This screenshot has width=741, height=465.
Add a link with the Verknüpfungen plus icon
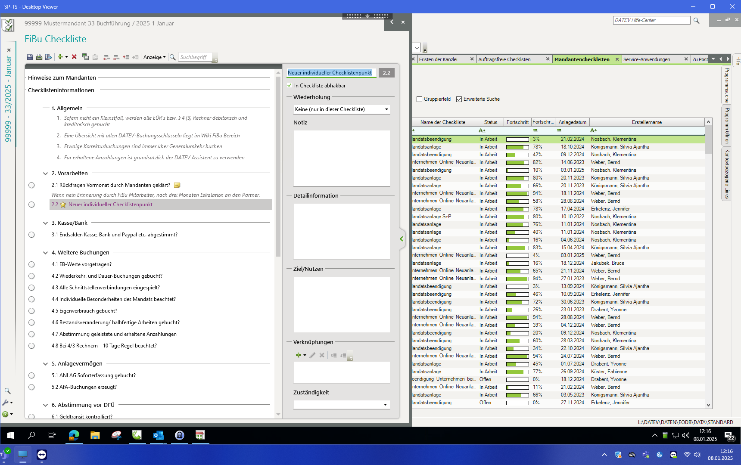click(x=298, y=355)
